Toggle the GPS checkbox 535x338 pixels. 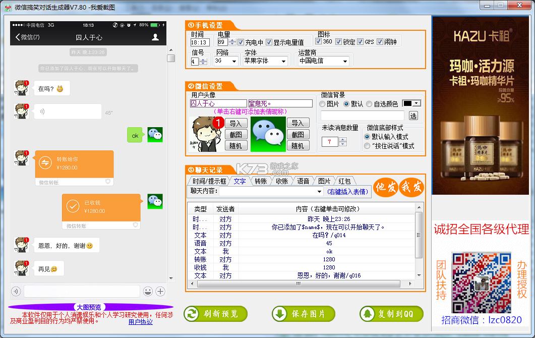pyautogui.click(x=360, y=42)
